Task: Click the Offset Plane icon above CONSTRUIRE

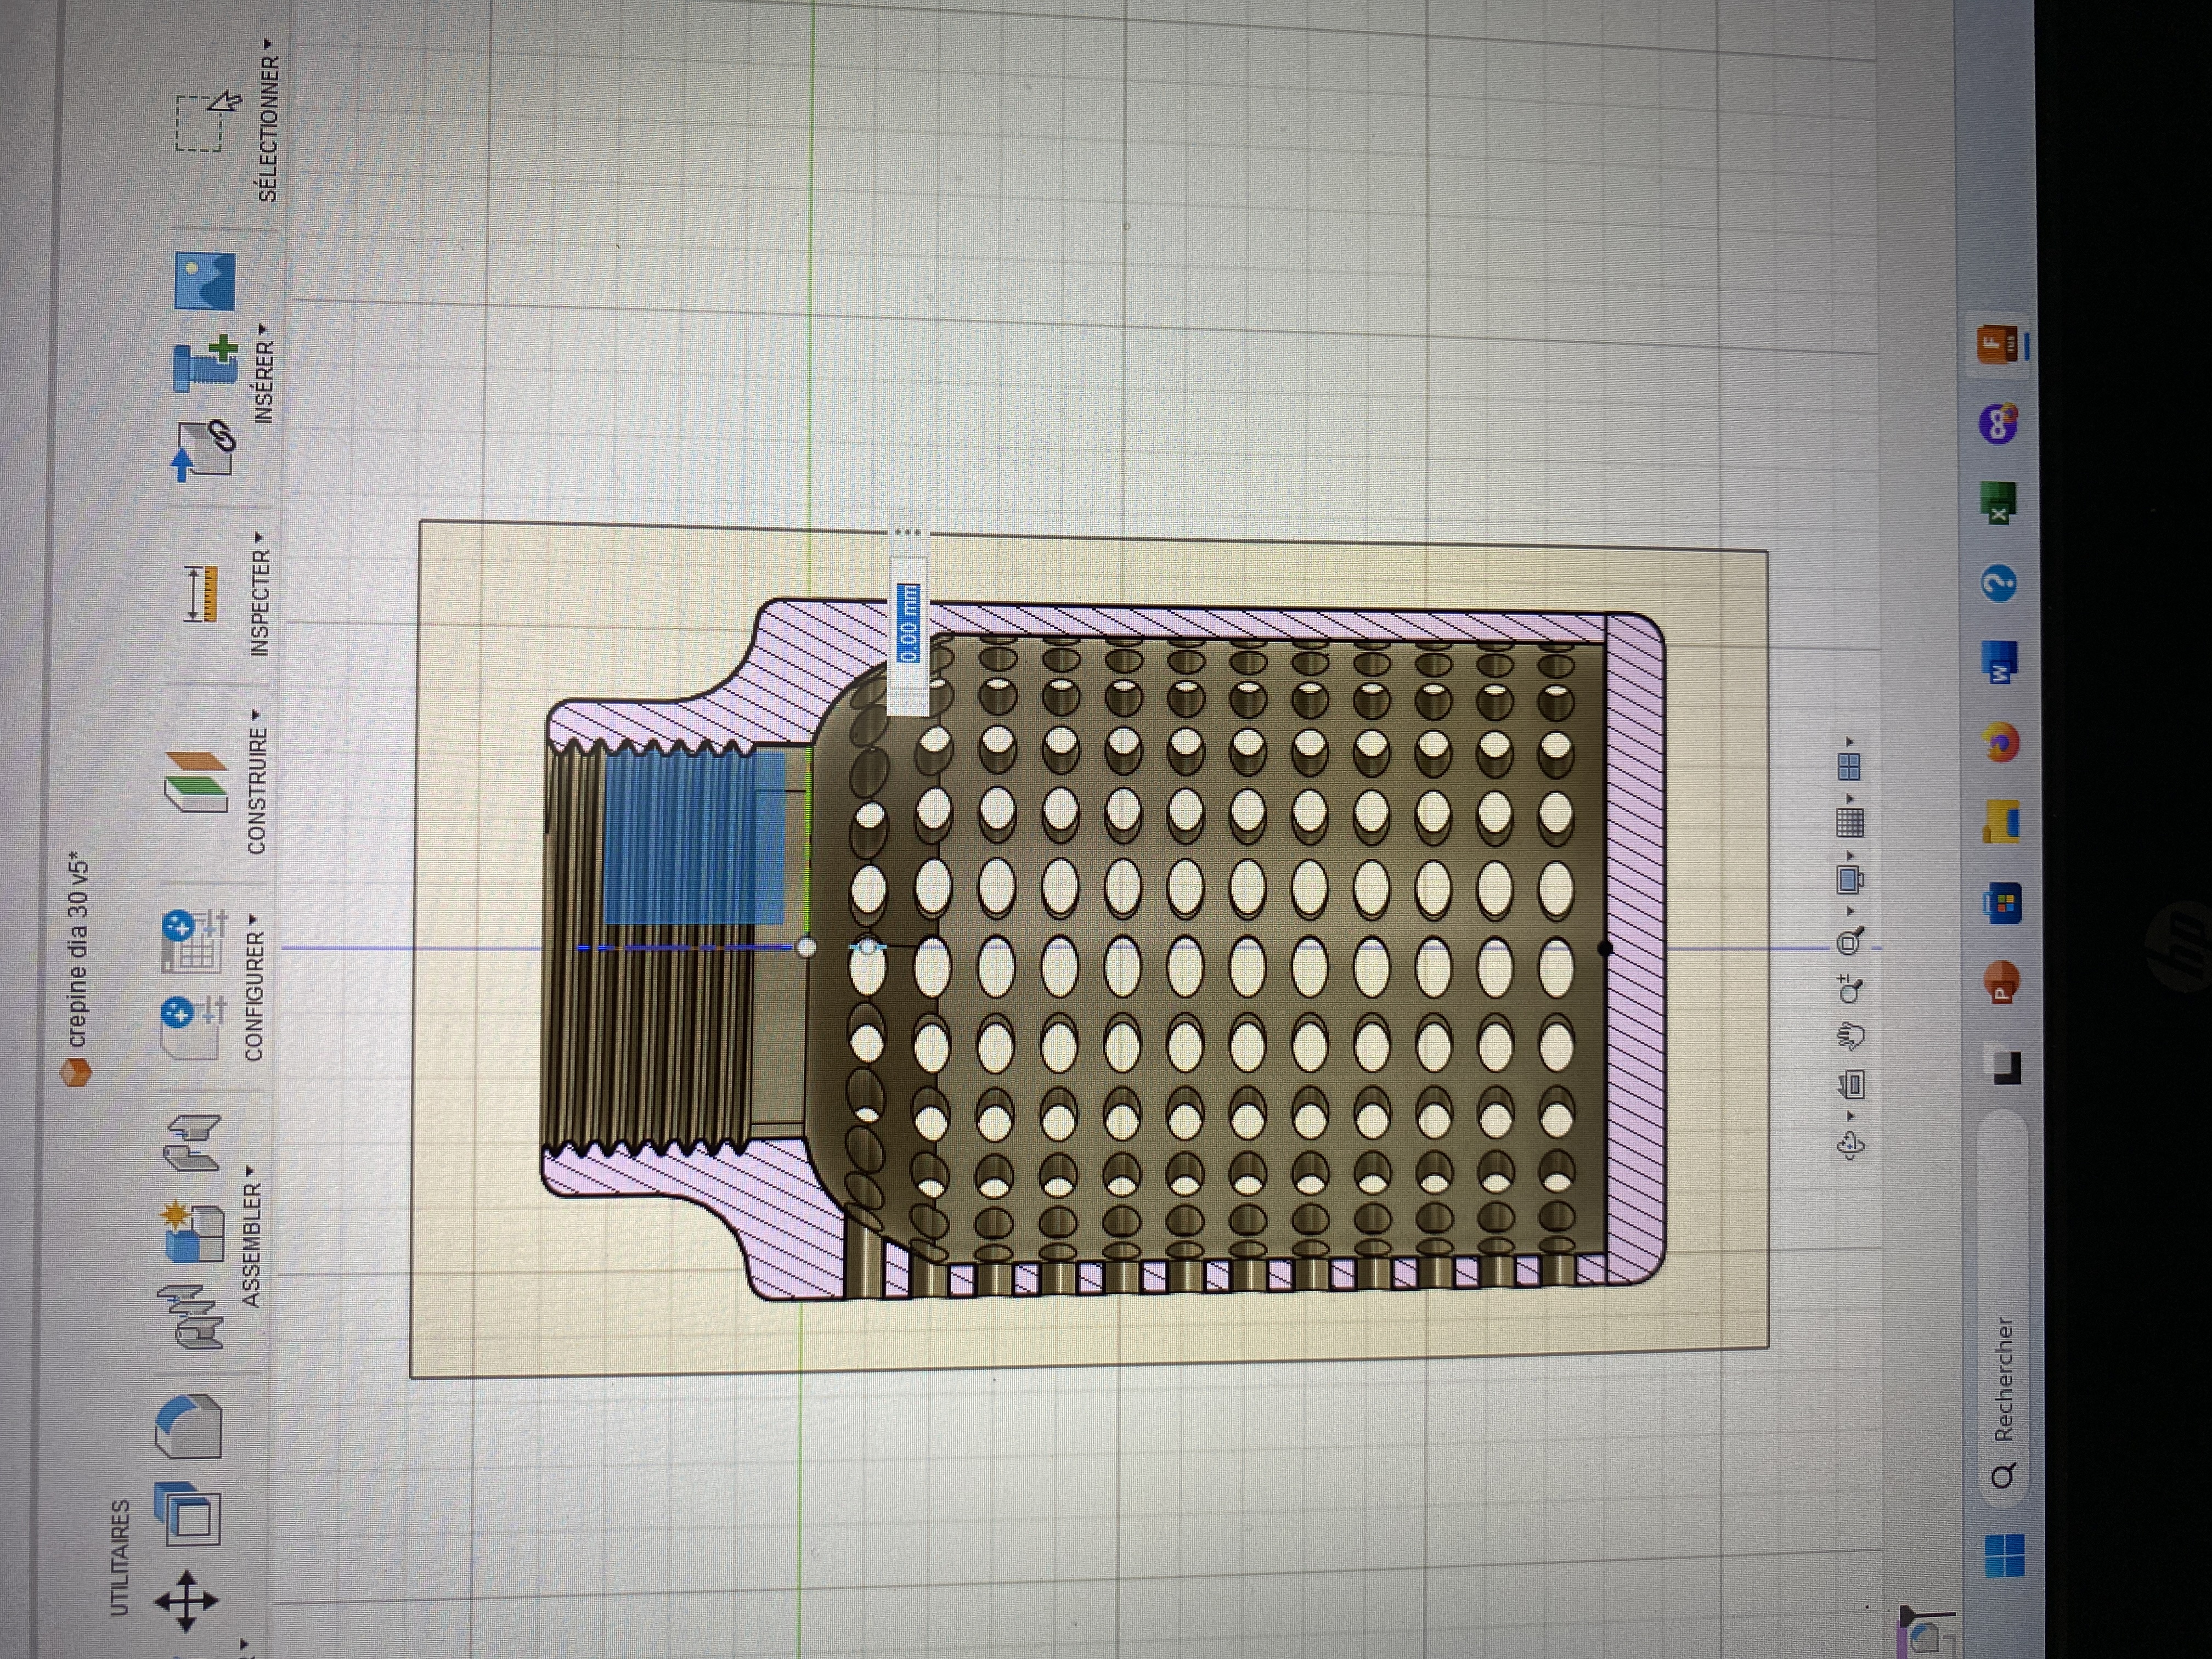Action: [196, 782]
